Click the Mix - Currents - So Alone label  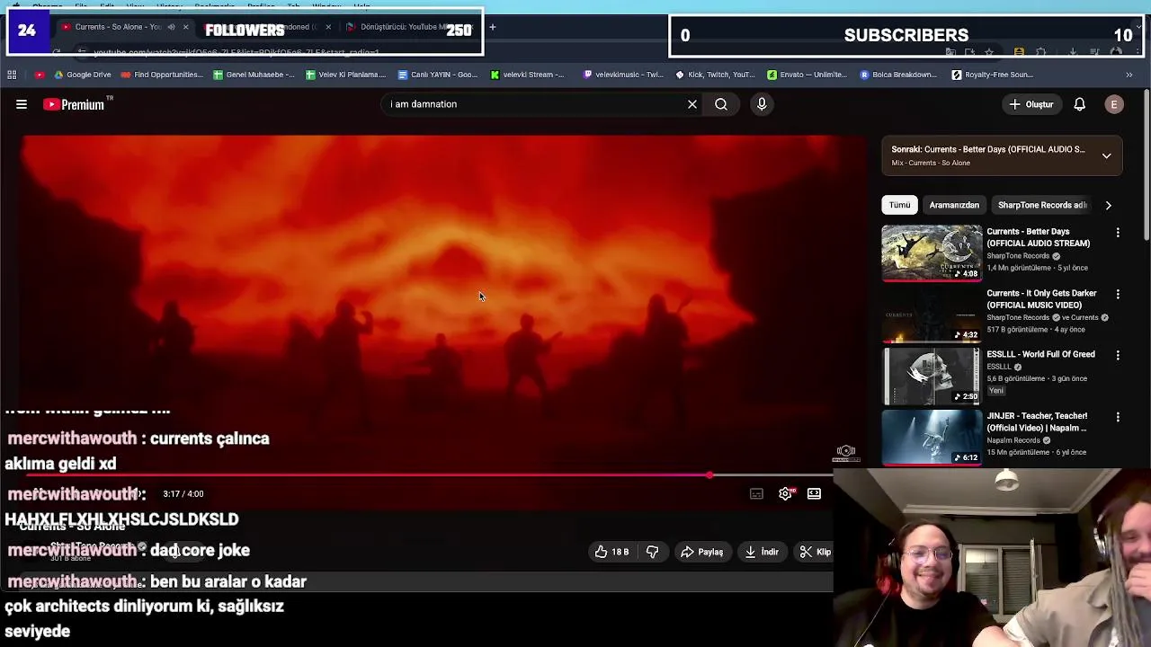931,163
